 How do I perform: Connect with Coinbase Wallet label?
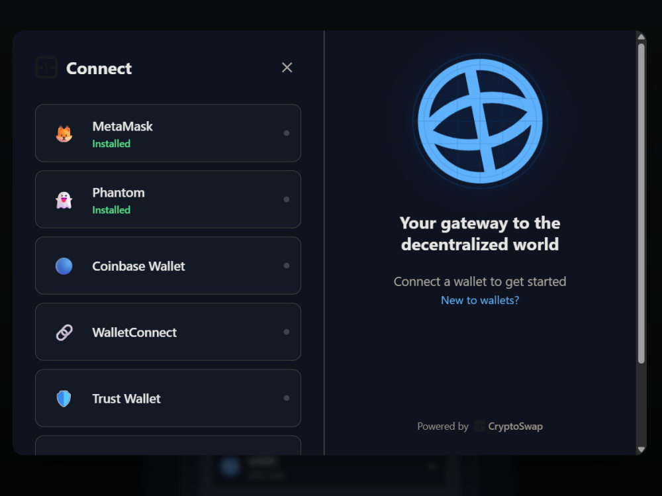click(138, 266)
